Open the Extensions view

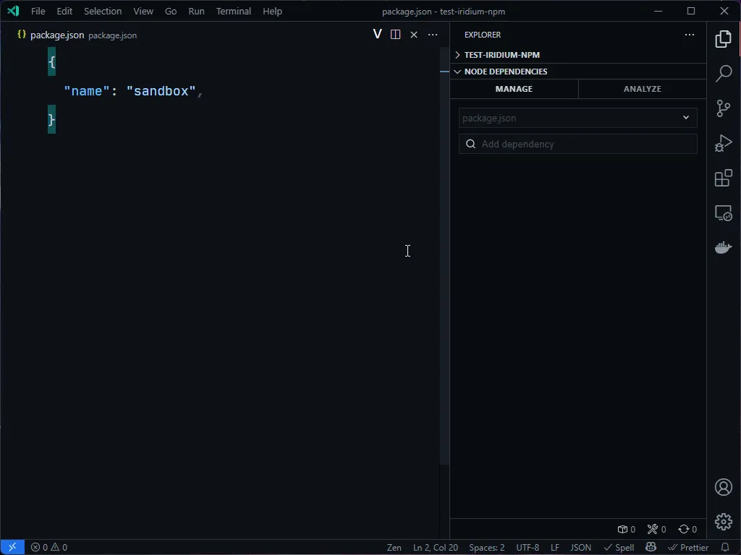click(723, 178)
